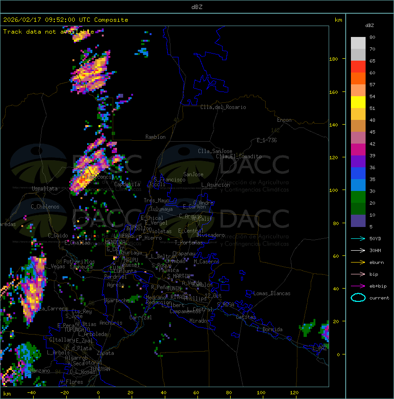Select the light blue 30-35 dBZ swatch
The width and height of the screenshot is (394, 399).
pos(358,185)
